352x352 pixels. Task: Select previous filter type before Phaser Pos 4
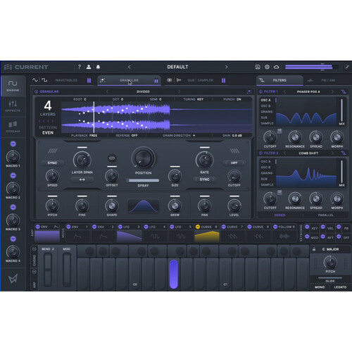point(284,92)
